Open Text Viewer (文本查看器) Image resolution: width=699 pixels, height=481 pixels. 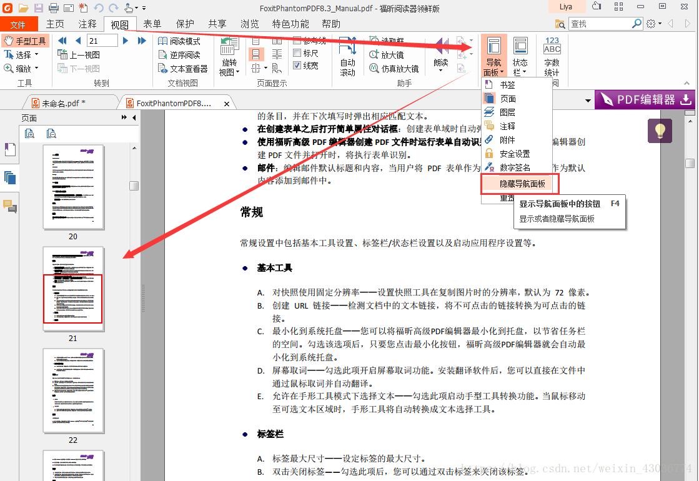click(x=183, y=69)
